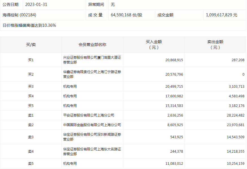Select sell amount 3,103,713
247x169 pixels.
tap(237, 87)
